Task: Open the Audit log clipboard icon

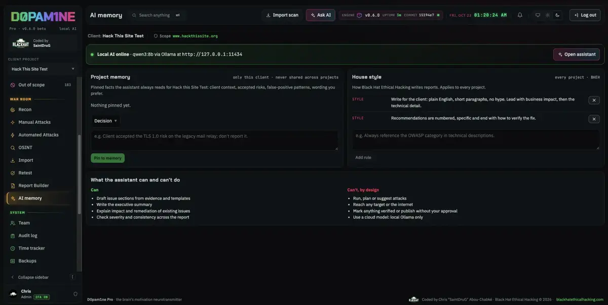Action: tap(13, 235)
